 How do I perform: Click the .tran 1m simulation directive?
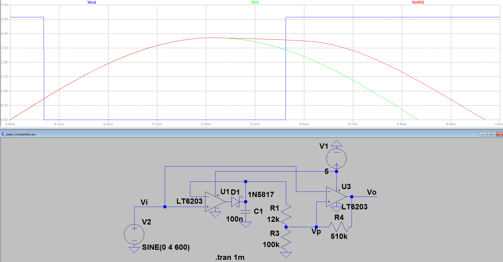[230, 257]
